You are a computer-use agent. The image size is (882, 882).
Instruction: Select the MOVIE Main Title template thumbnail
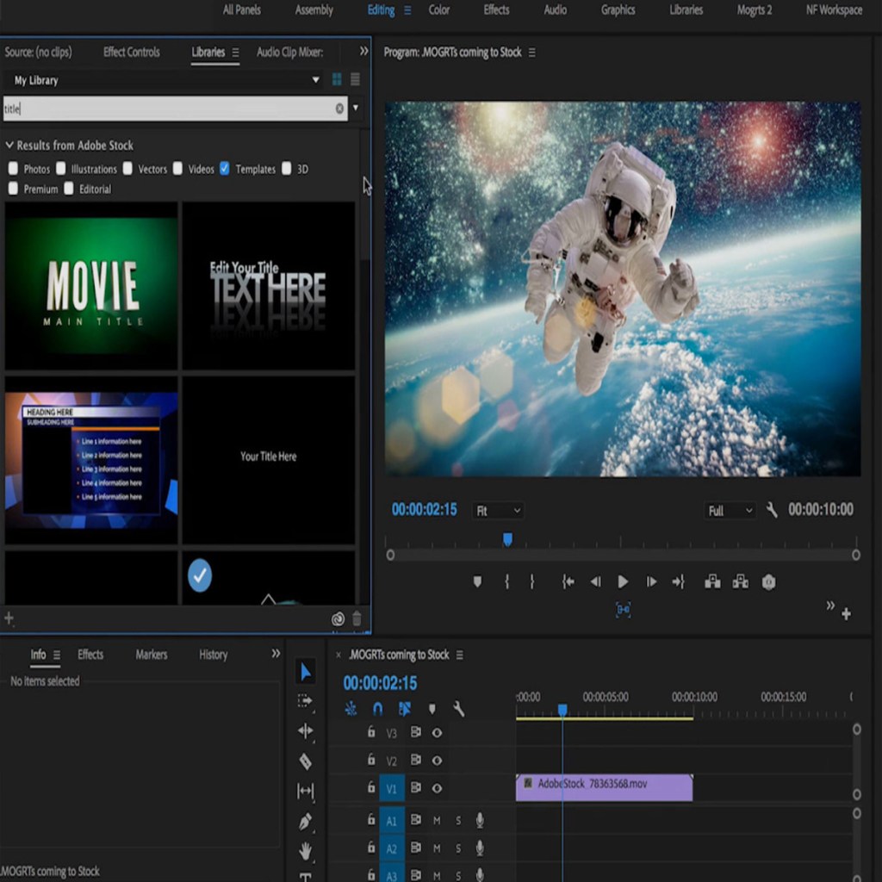pyautogui.click(x=91, y=286)
